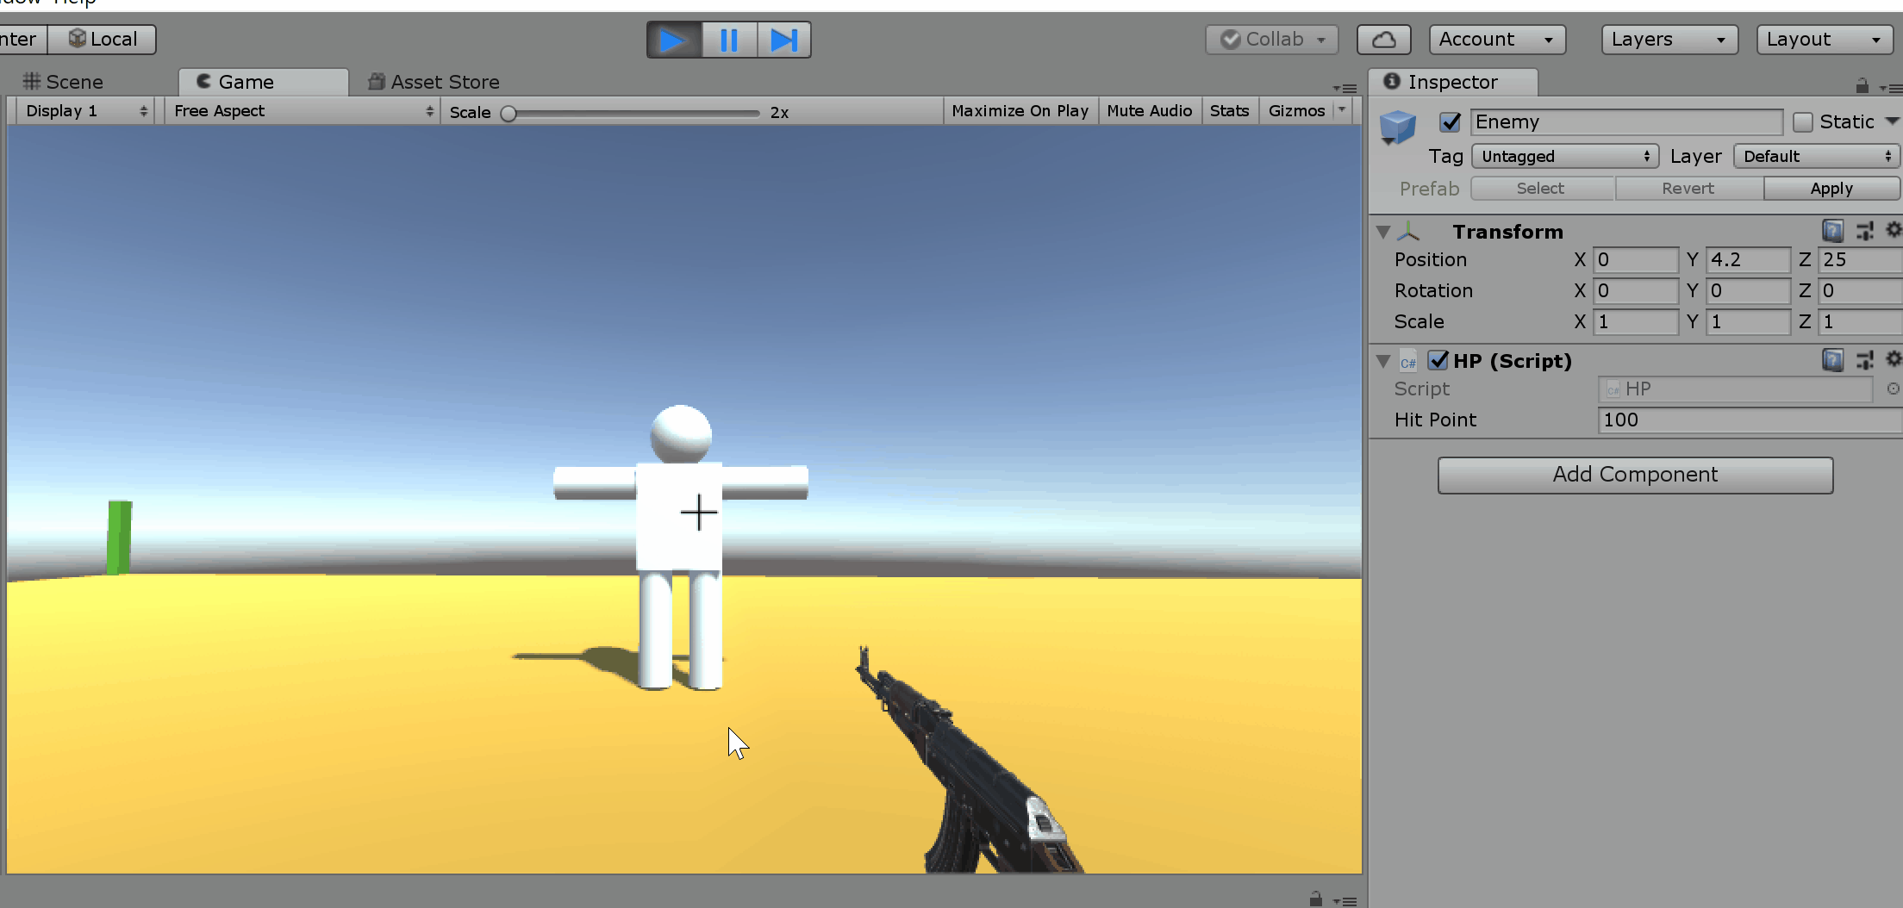Click the Inspector lock icon
This screenshot has width=1903, height=908.
[1862, 85]
